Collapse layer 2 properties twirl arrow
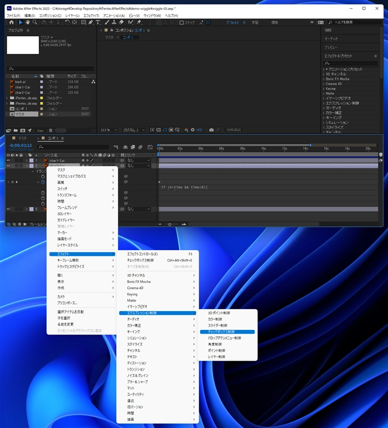This screenshot has width=388, height=428. coord(27,165)
